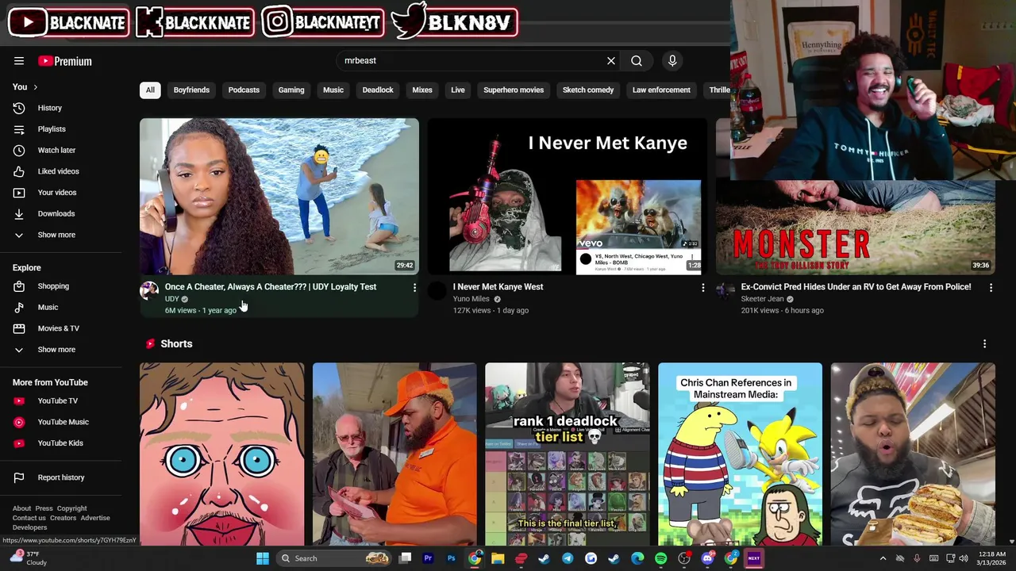Viewport: 1016px width, 571px height.
Task: Open the Windows Start menu
Action: click(263, 558)
